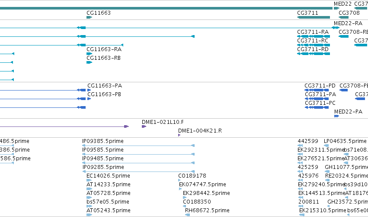Open the EK215310.5prime EST label
The height and width of the screenshot is (217, 368).
[x=323, y=211]
